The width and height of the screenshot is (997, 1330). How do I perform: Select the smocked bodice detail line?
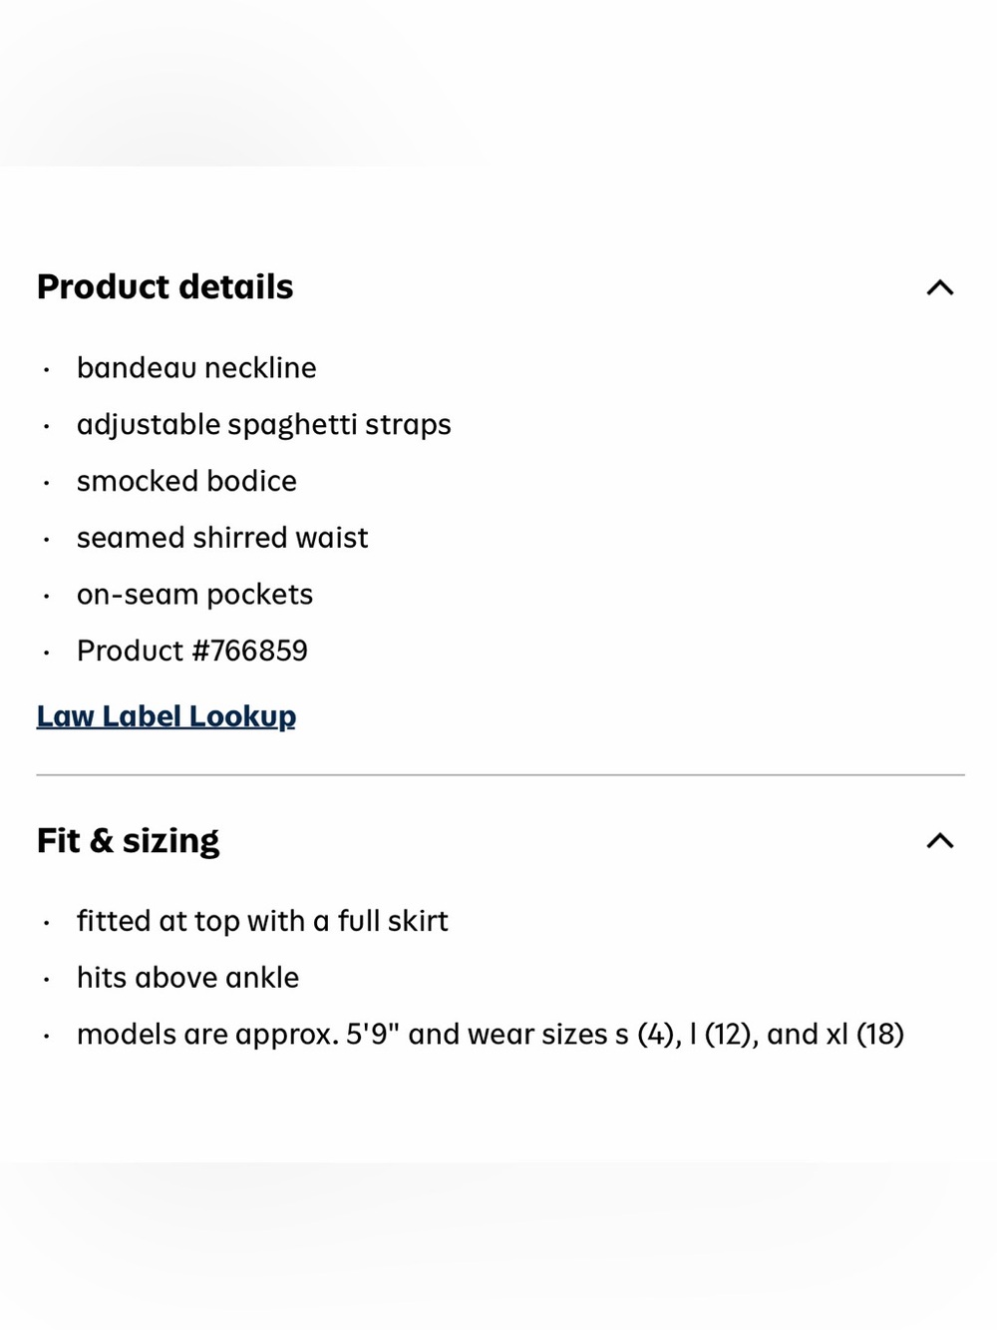point(186,481)
